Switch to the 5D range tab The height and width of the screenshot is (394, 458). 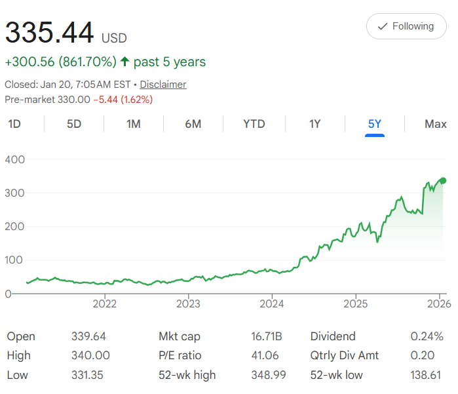point(74,124)
